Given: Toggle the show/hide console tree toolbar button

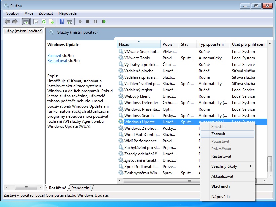Looking at the screenshot, I should click(x=26, y=22).
